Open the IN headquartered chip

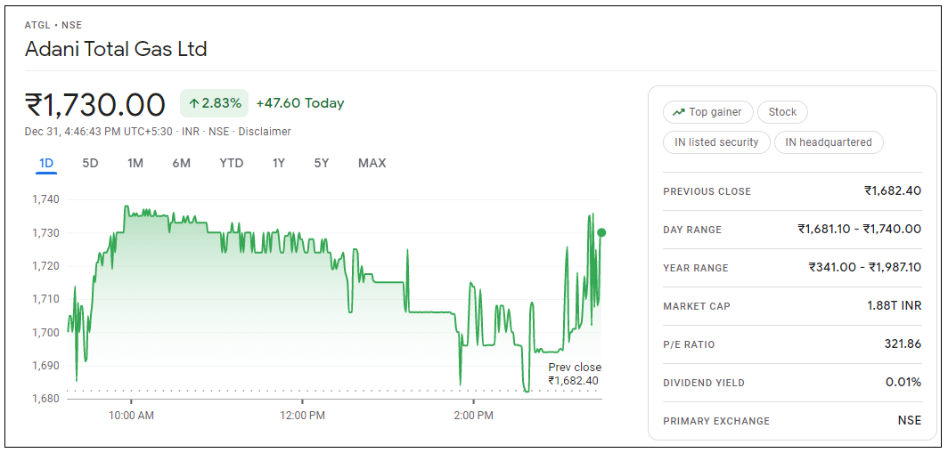point(829,142)
